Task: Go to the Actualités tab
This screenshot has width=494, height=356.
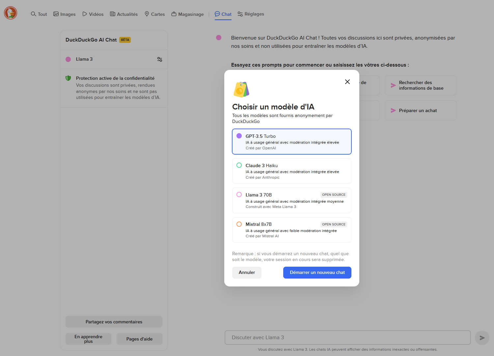Action: [124, 14]
